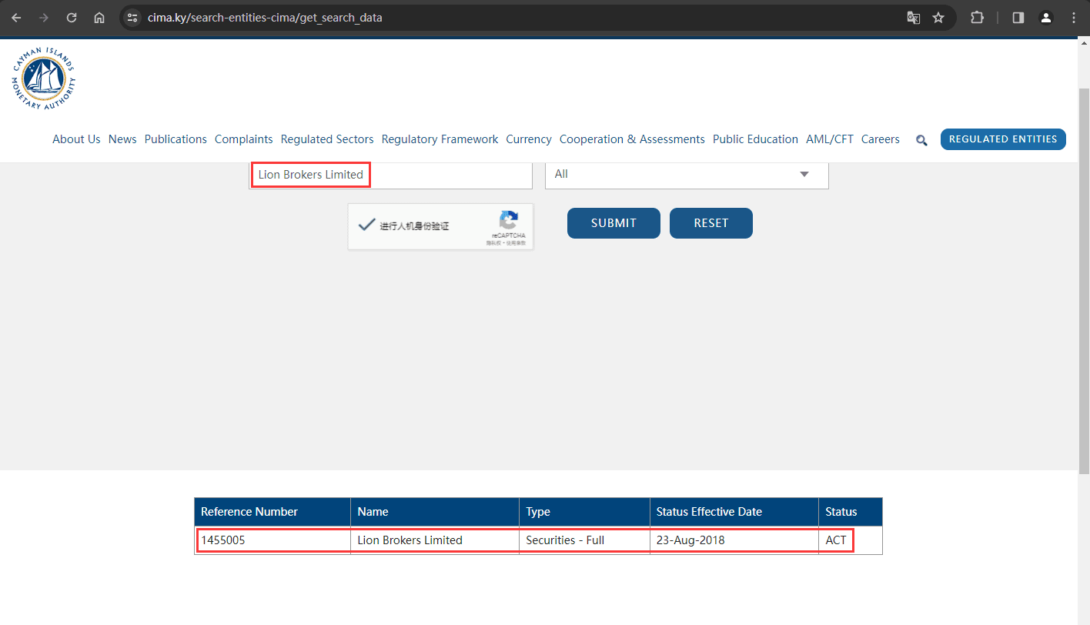This screenshot has height=625, width=1090.
Task: Click the RESET button
Action: (711, 223)
